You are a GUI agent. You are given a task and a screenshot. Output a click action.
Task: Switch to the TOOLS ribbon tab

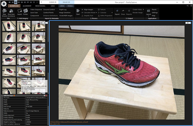tap(70, 6)
